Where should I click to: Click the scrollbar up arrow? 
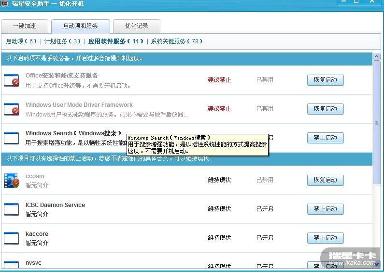pos(376,57)
